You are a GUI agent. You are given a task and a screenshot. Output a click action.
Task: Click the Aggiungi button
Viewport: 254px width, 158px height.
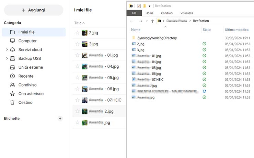point(33,10)
